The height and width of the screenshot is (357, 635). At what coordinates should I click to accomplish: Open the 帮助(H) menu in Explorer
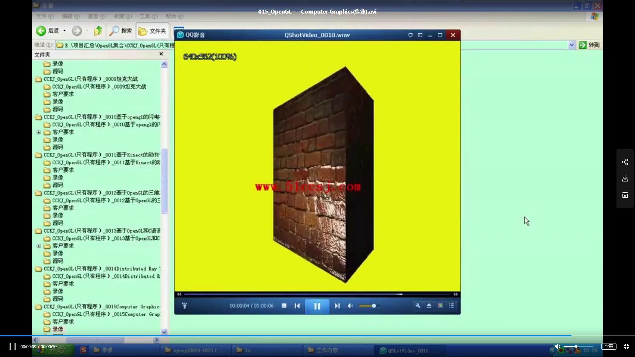(x=174, y=16)
